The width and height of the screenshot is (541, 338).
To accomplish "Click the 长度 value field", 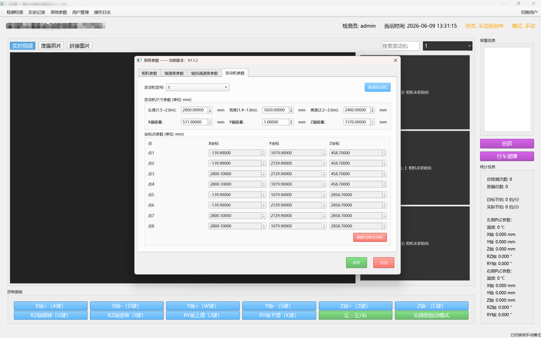I will [194, 110].
